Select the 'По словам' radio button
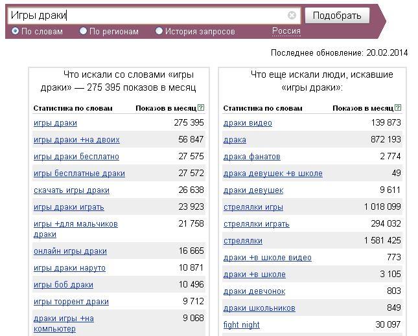The image size is (418, 336). click(15, 31)
